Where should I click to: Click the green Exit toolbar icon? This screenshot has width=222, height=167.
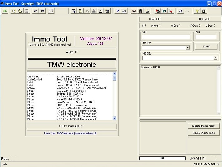(5, 11)
